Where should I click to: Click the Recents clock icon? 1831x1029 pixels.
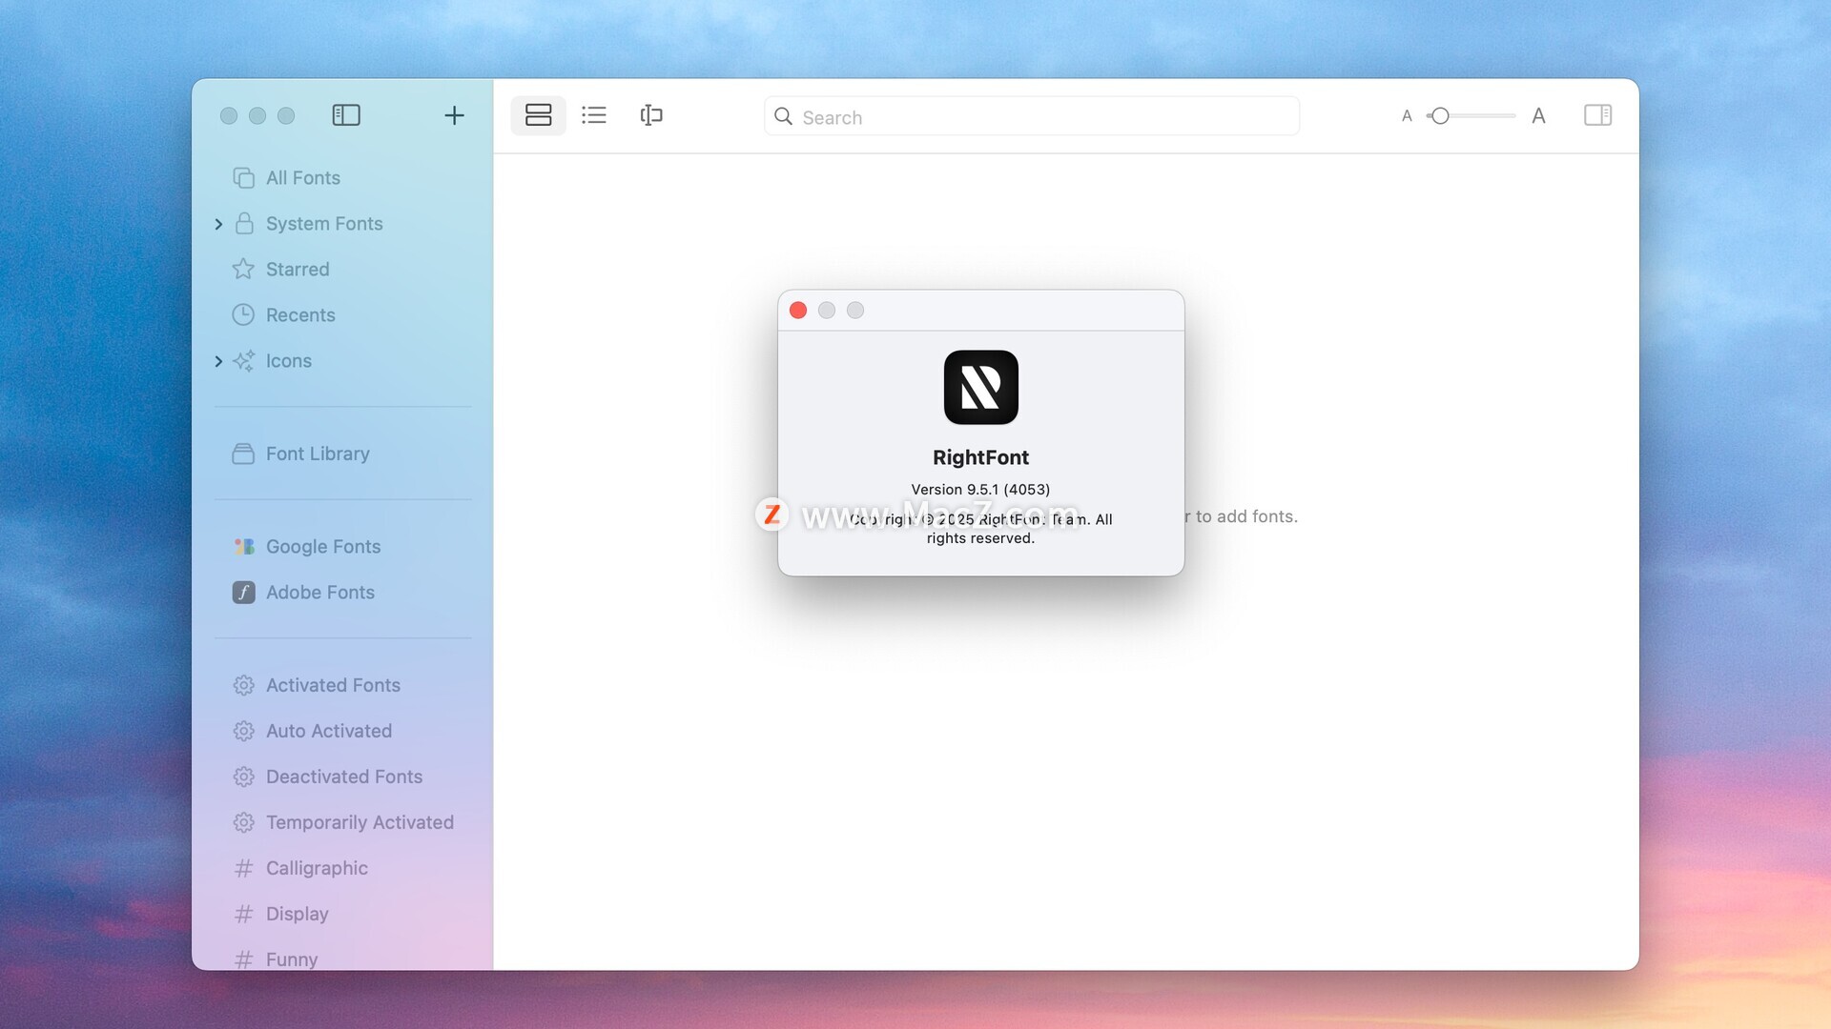click(243, 314)
